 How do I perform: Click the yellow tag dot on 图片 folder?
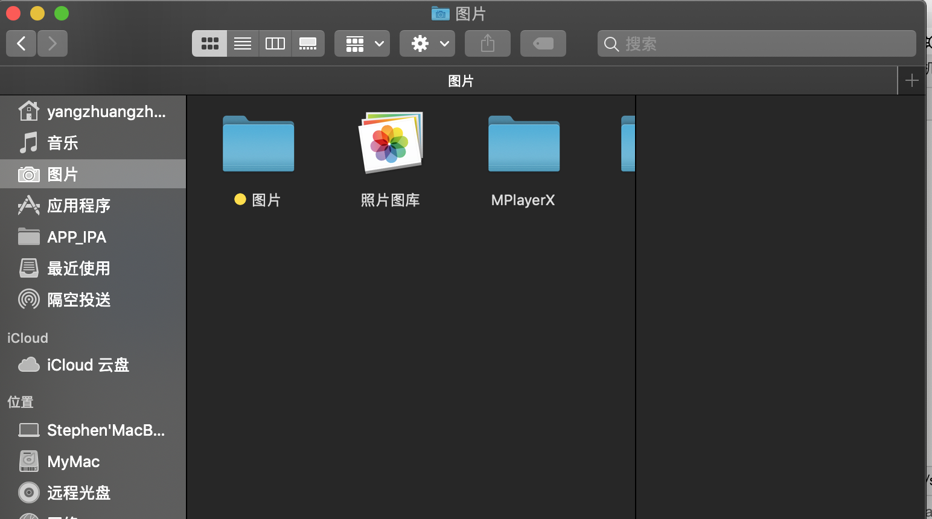[240, 200]
